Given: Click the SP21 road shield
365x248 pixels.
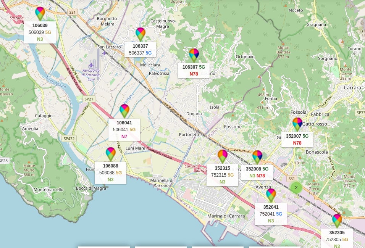Looking at the screenshot, I should click(89, 99).
